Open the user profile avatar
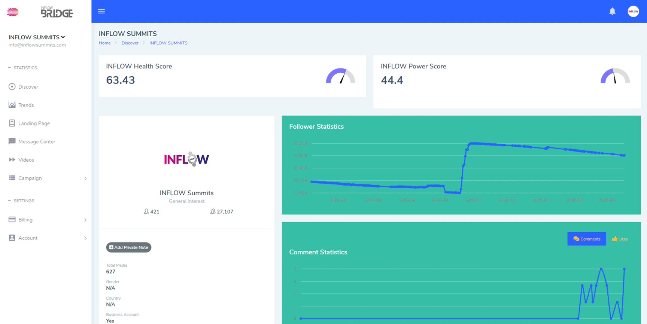 point(633,11)
